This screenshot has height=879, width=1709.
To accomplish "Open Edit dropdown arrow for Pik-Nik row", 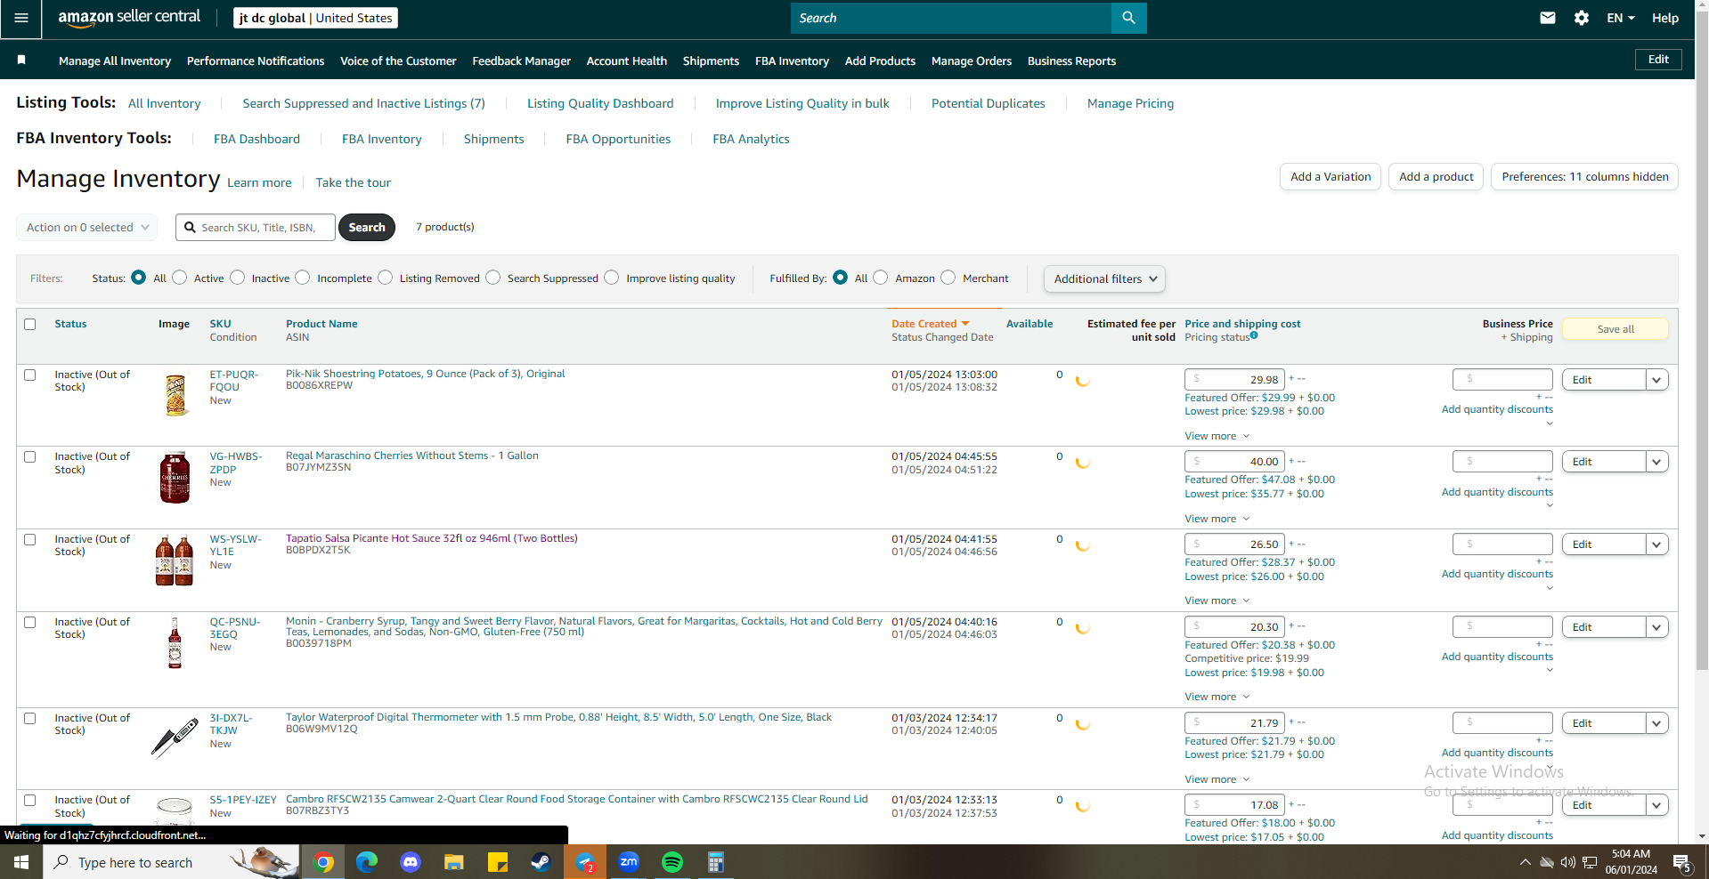I will point(1656,380).
